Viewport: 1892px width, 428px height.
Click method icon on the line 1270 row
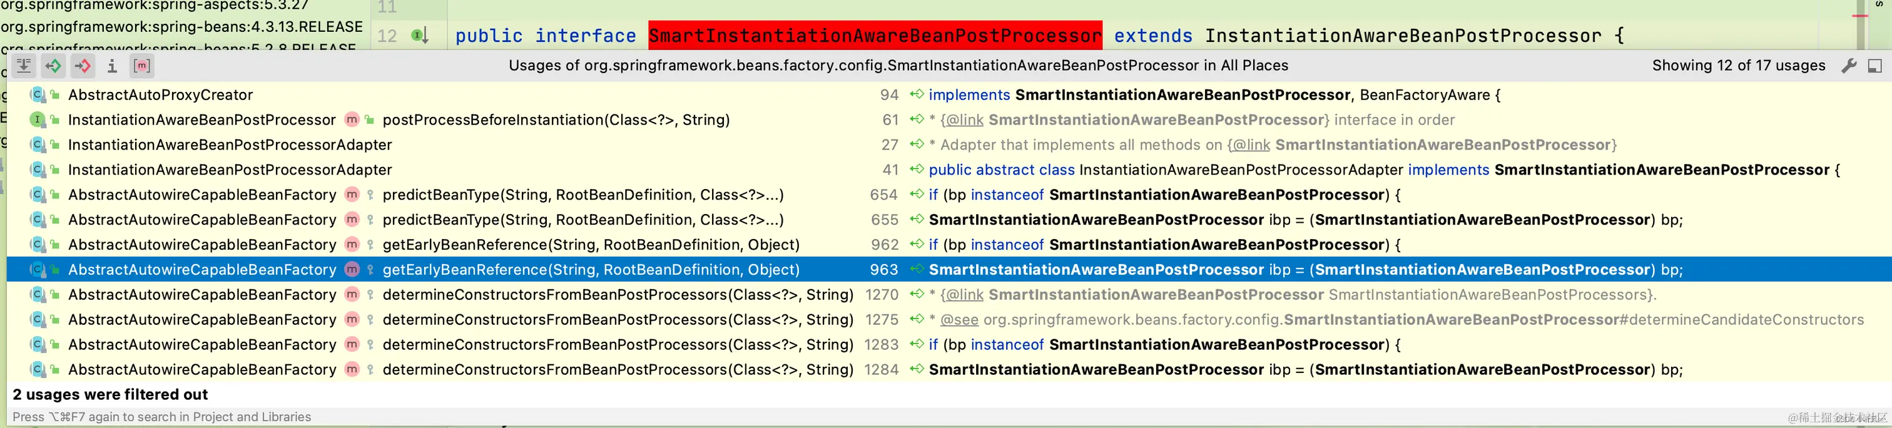click(352, 294)
